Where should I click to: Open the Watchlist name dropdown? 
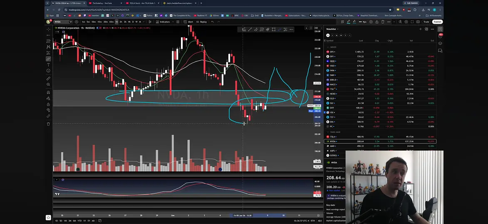(332, 29)
